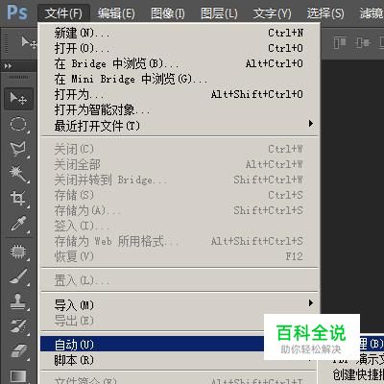Click disabled 关闭并转到 Bridge... item
Image resolution: width=384 pixels, height=384 pixels.
pyautogui.click(x=180, y=180)
